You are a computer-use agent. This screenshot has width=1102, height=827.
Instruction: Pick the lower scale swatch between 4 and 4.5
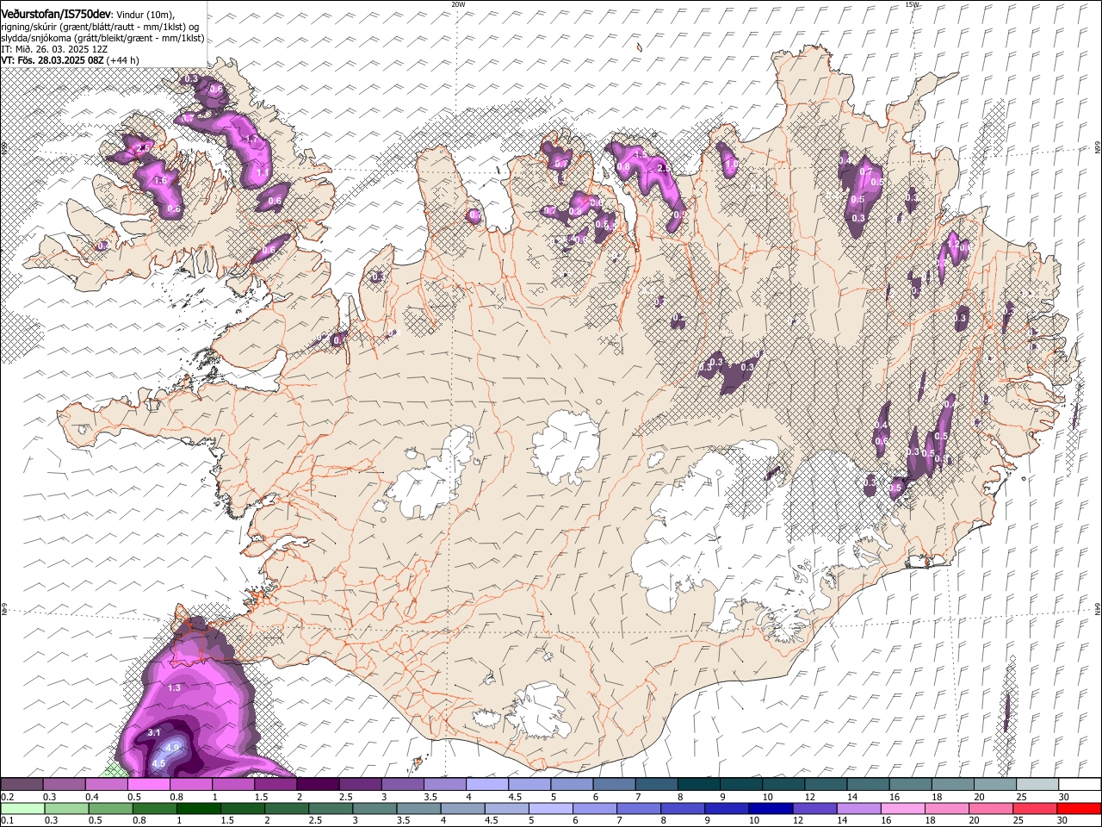tap(461, 808)
